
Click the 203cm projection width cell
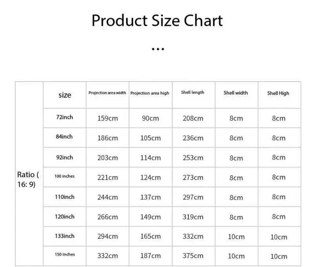click(x=108, y=158)
